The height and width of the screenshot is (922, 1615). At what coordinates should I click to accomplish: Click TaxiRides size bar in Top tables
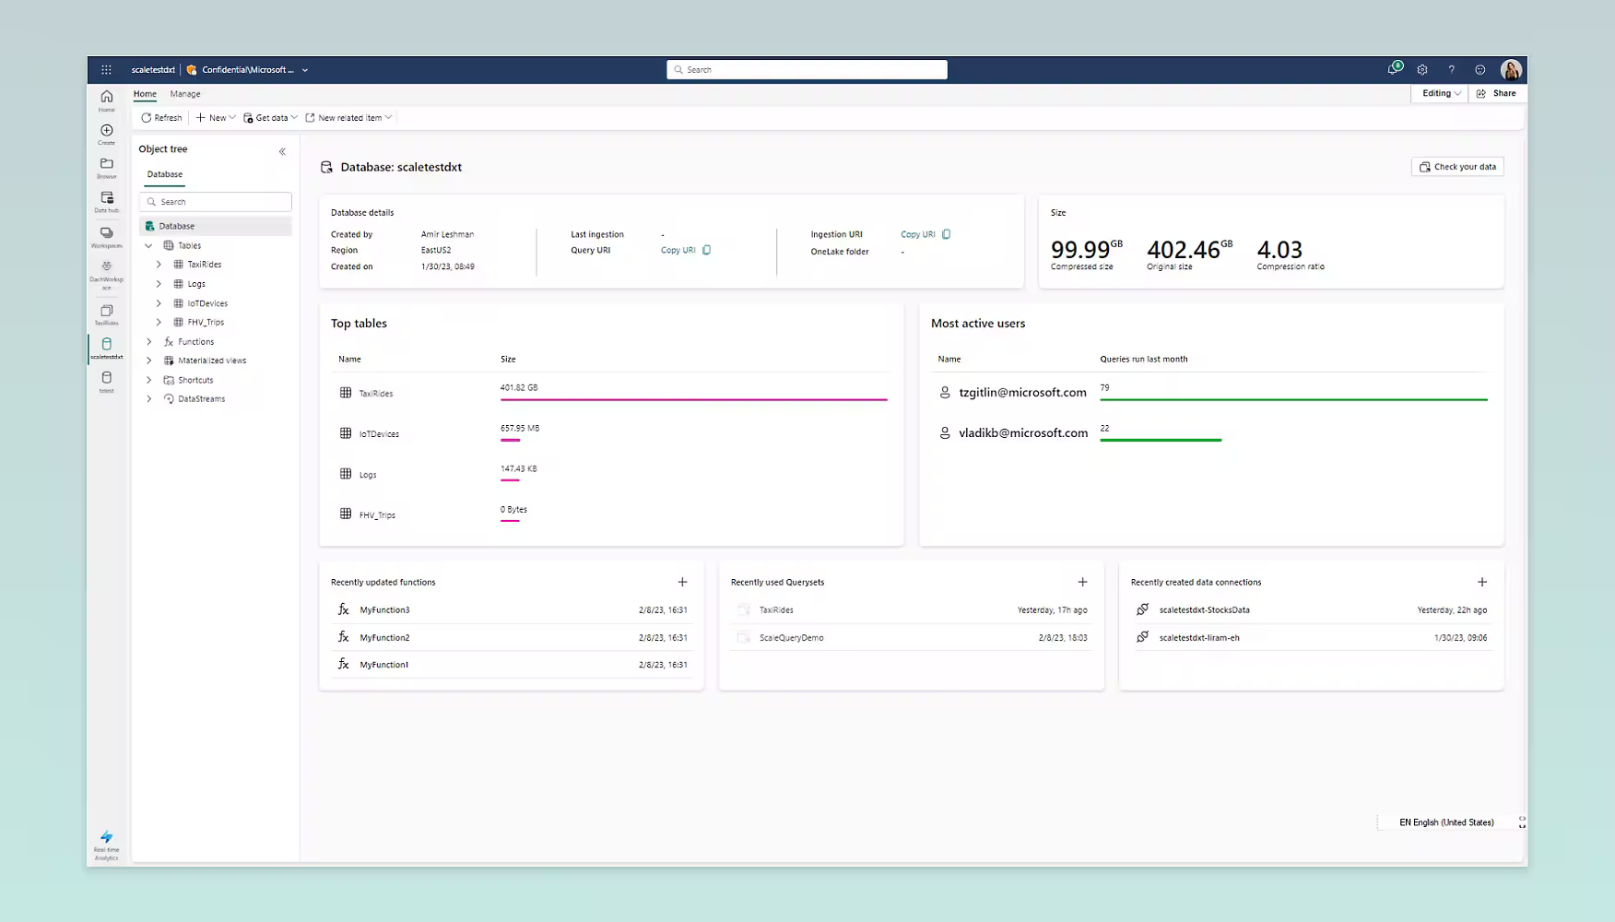[x=693, y=399]
